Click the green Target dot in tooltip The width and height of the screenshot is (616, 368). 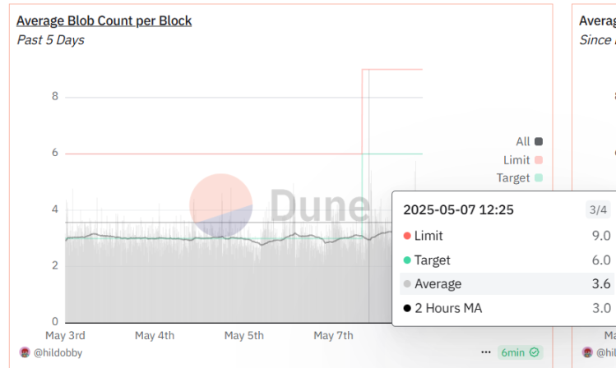coord(407,260)
